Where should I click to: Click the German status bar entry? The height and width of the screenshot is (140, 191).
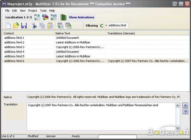51,136
